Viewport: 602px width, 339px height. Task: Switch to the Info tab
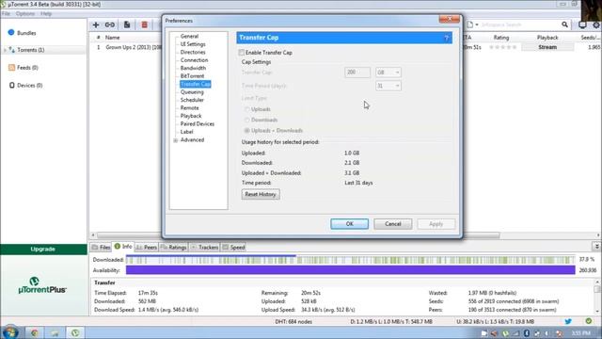pyautogui.click(x=123, y=247)
